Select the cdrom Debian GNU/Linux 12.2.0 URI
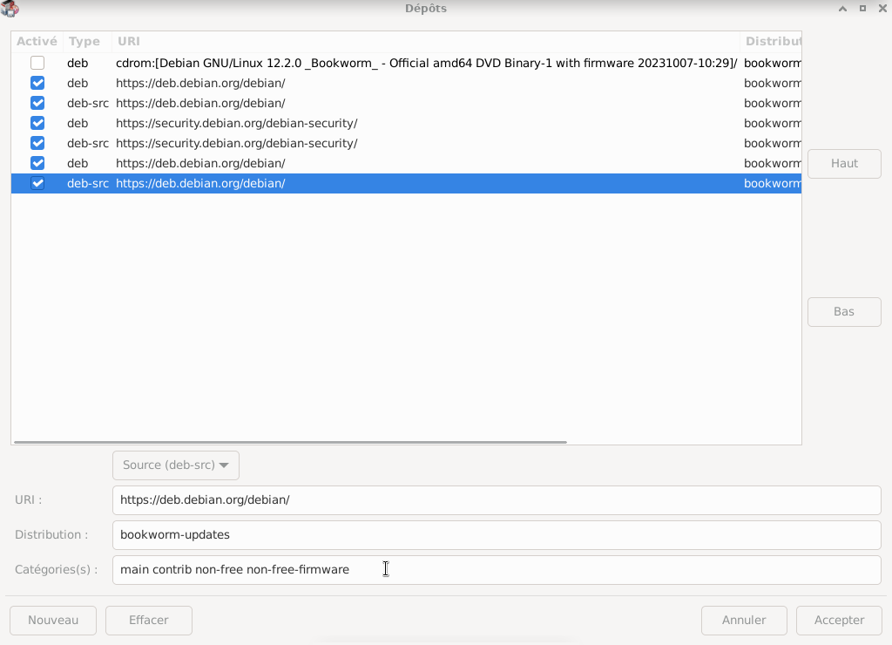The width and height of the screenshot is (892, 645). [427, 63]
